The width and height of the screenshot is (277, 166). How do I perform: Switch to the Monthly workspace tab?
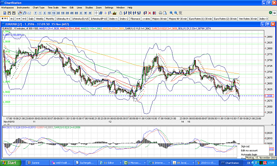pos(50,19)
